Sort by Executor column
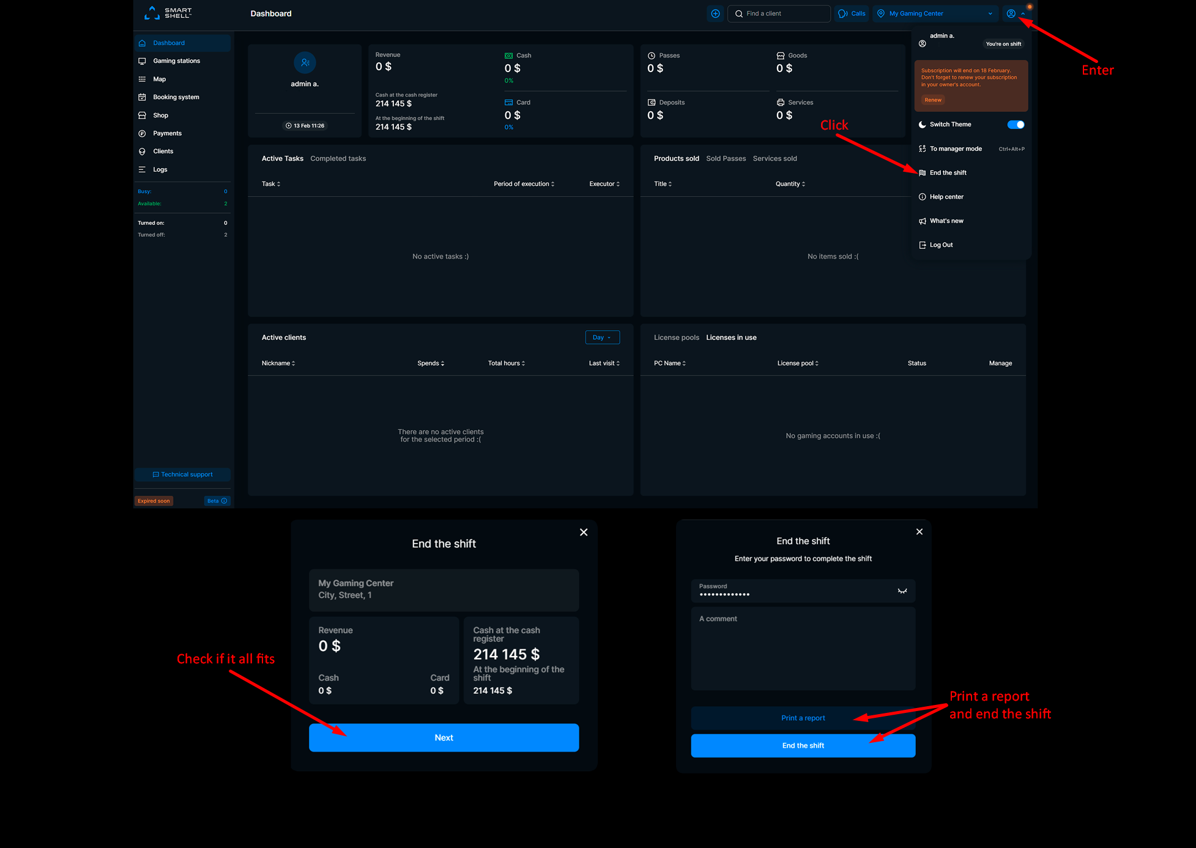The image size is (1196, 848). coord(604,184)
